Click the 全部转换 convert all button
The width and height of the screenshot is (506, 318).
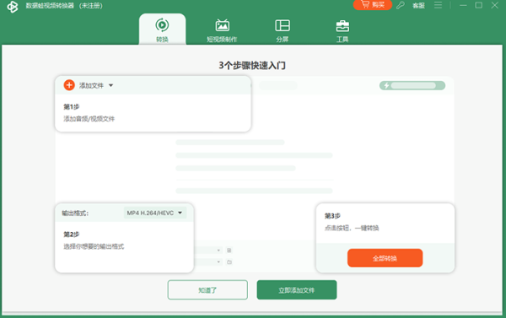[x=385, y=258]
